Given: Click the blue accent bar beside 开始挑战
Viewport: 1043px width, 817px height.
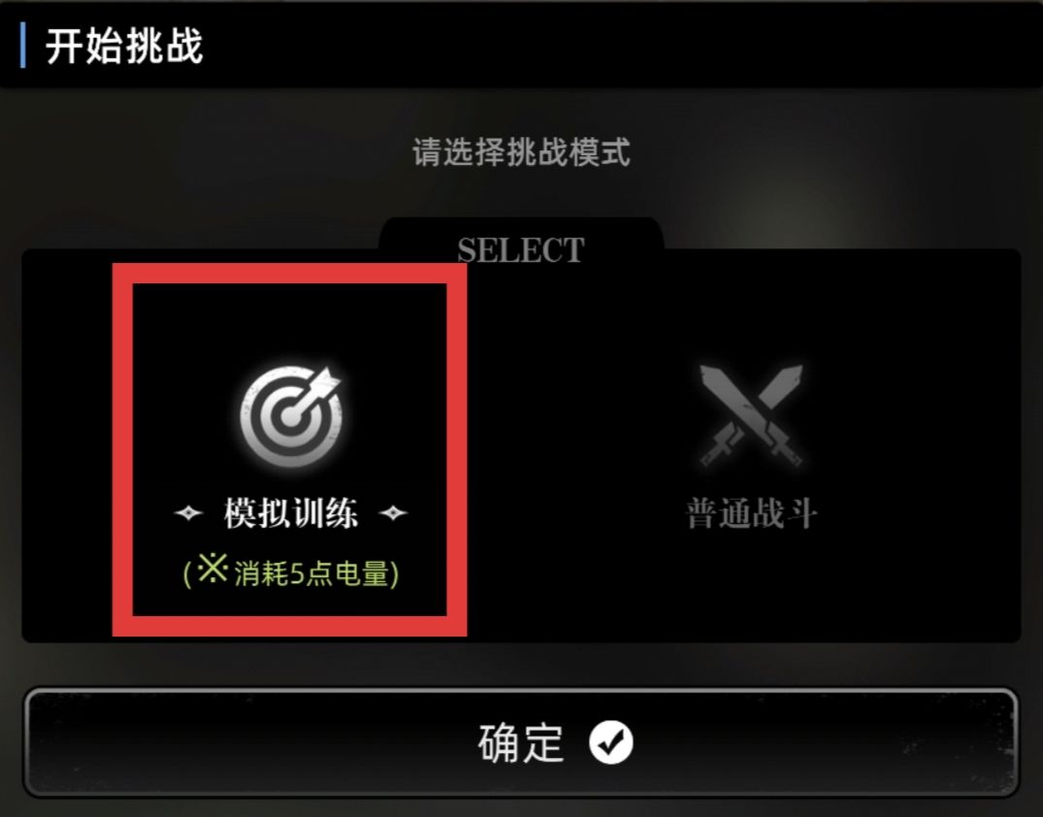Looking at the screenshot, I should (23, 46).
